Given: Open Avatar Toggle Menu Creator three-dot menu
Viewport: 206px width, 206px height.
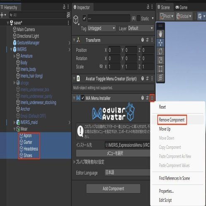Looking at the screenshot, I should click(152, 79).
